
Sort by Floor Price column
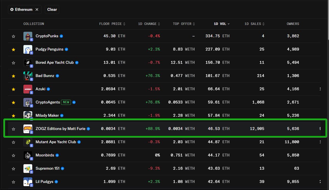pyautogui.click(x=112, y=24)
